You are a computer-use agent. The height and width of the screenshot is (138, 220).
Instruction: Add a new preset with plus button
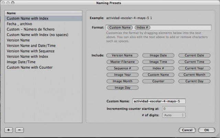coord(9,130)
